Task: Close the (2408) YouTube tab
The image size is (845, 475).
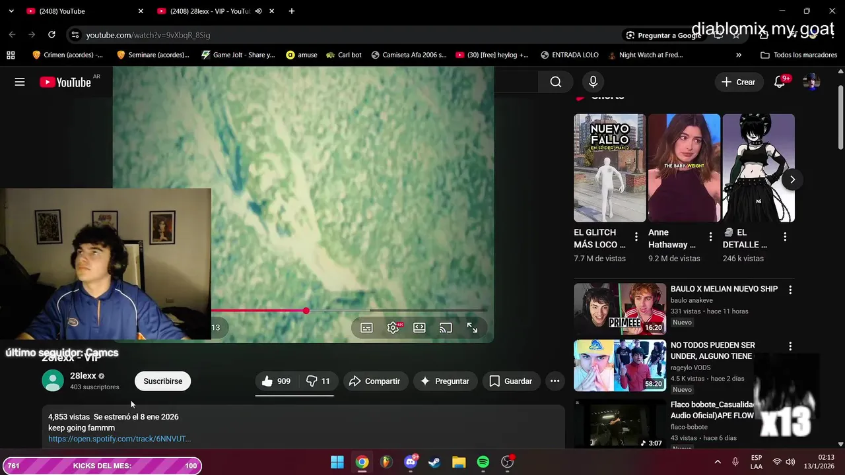Action: [141, 11]
